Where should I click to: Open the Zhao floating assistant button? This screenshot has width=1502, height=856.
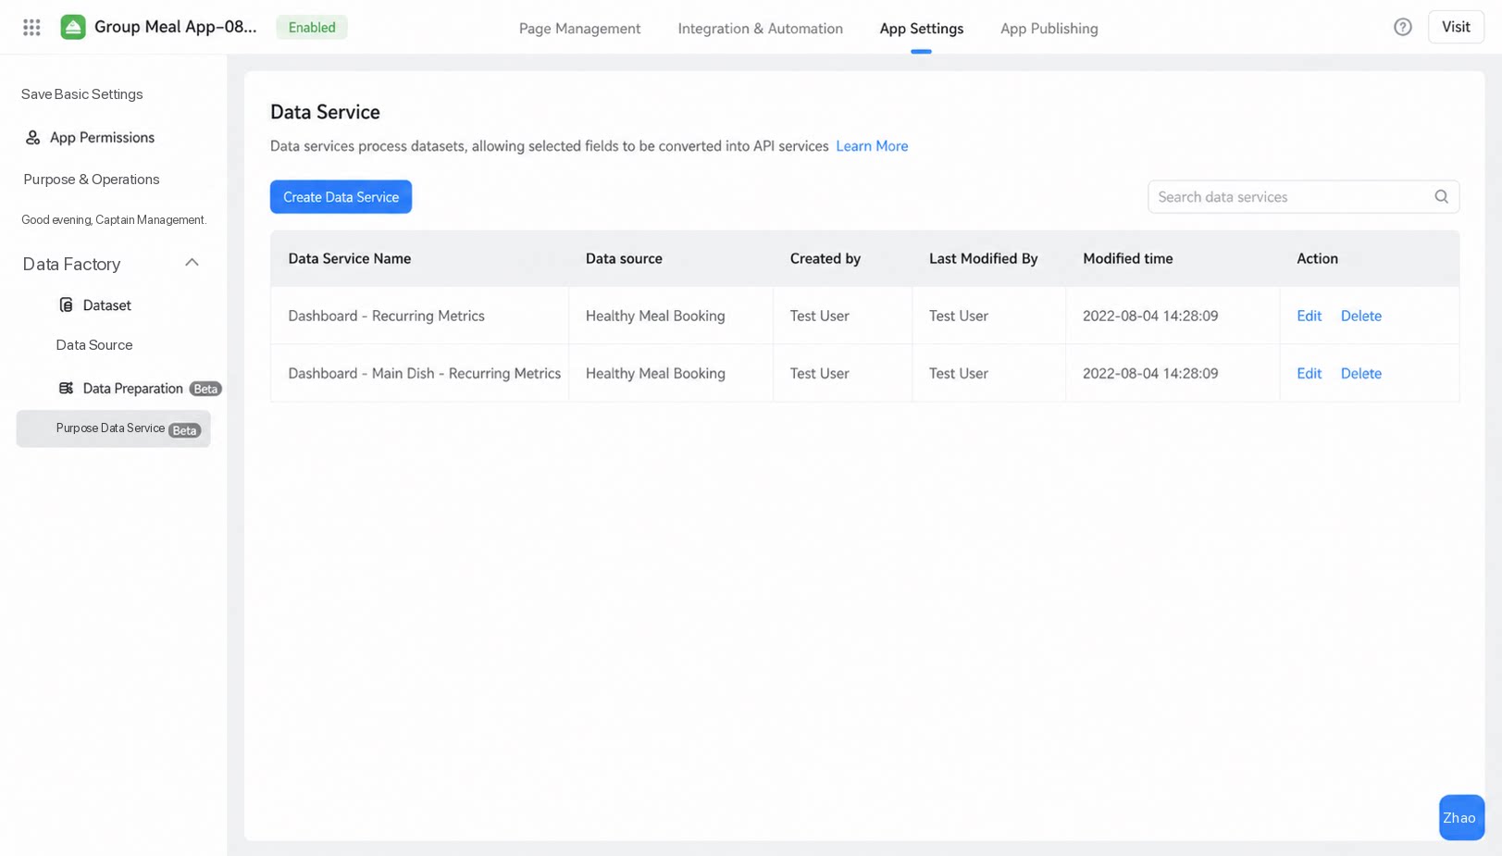tap(1461, 818)
